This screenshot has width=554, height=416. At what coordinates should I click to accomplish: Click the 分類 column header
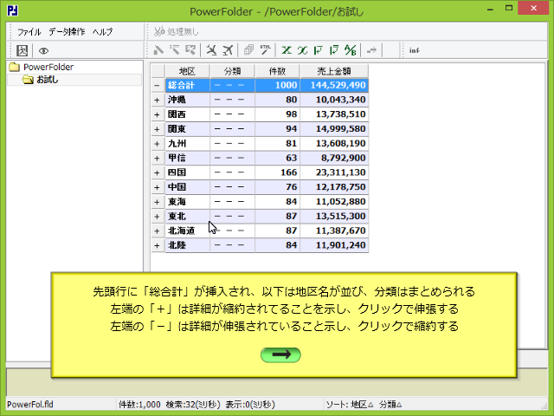232,71
